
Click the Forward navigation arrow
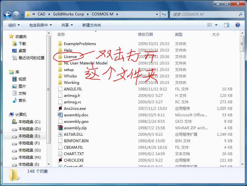pos(16,15)
